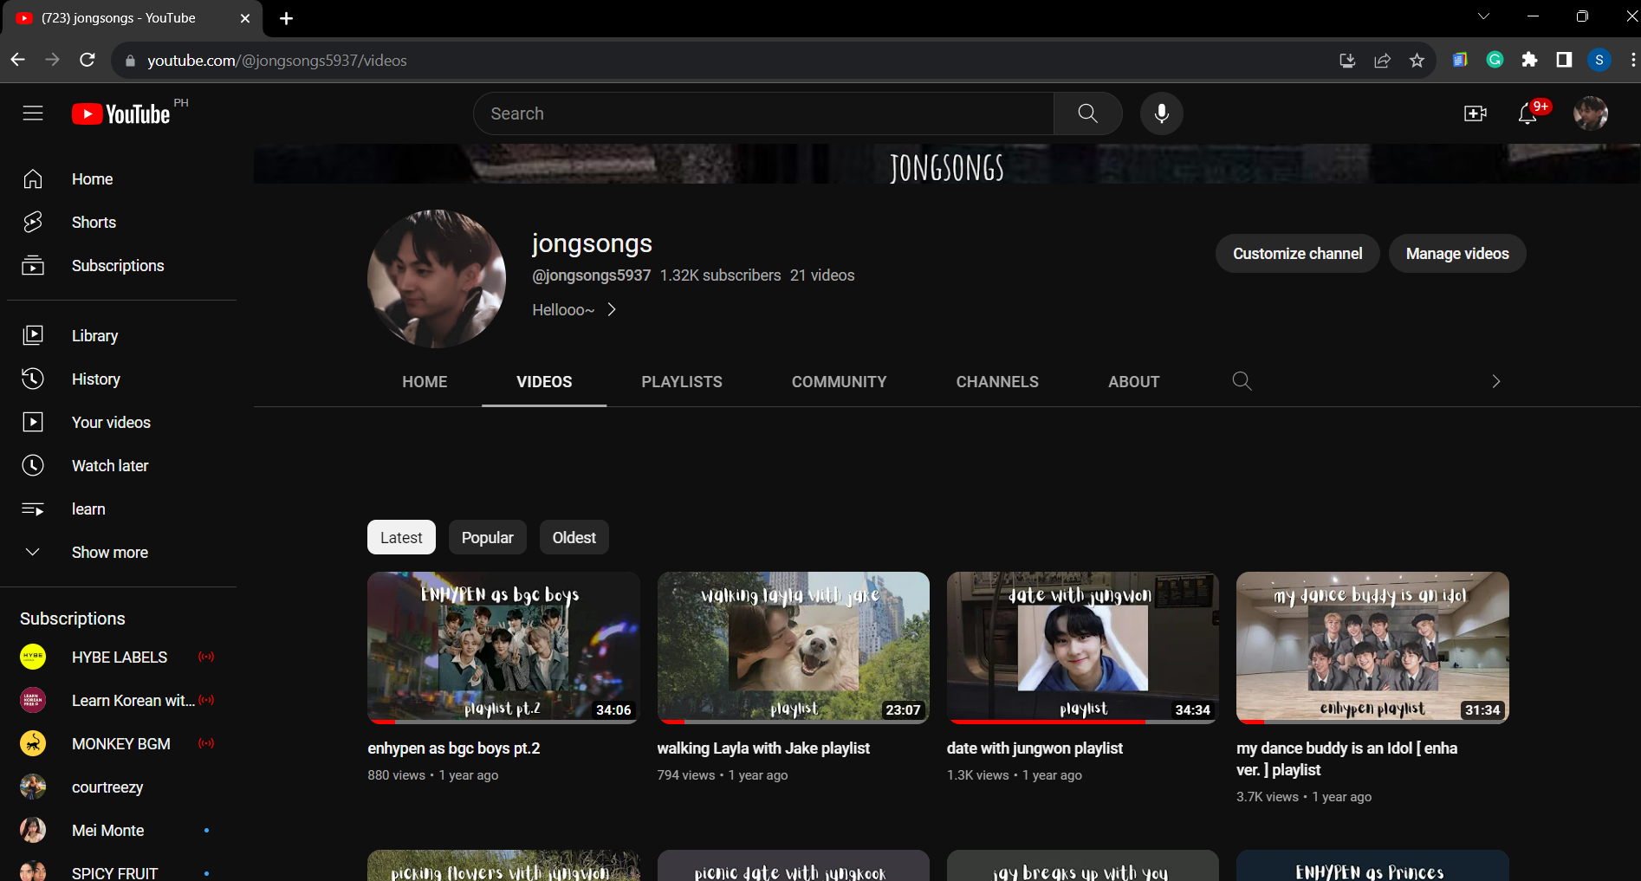Open picking flowers with jungwon thumbnail
Screen dimensions: 1641x881
[x=503, y=865]
